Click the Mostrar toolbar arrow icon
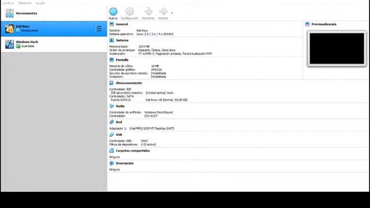 point(163,12)
